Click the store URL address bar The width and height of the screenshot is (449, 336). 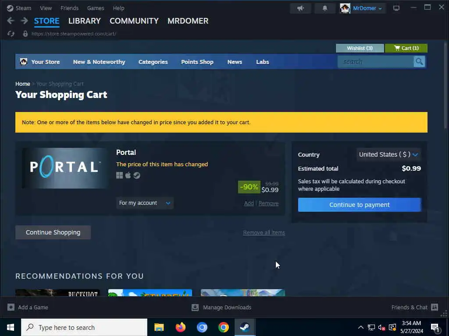coord(74,34)
